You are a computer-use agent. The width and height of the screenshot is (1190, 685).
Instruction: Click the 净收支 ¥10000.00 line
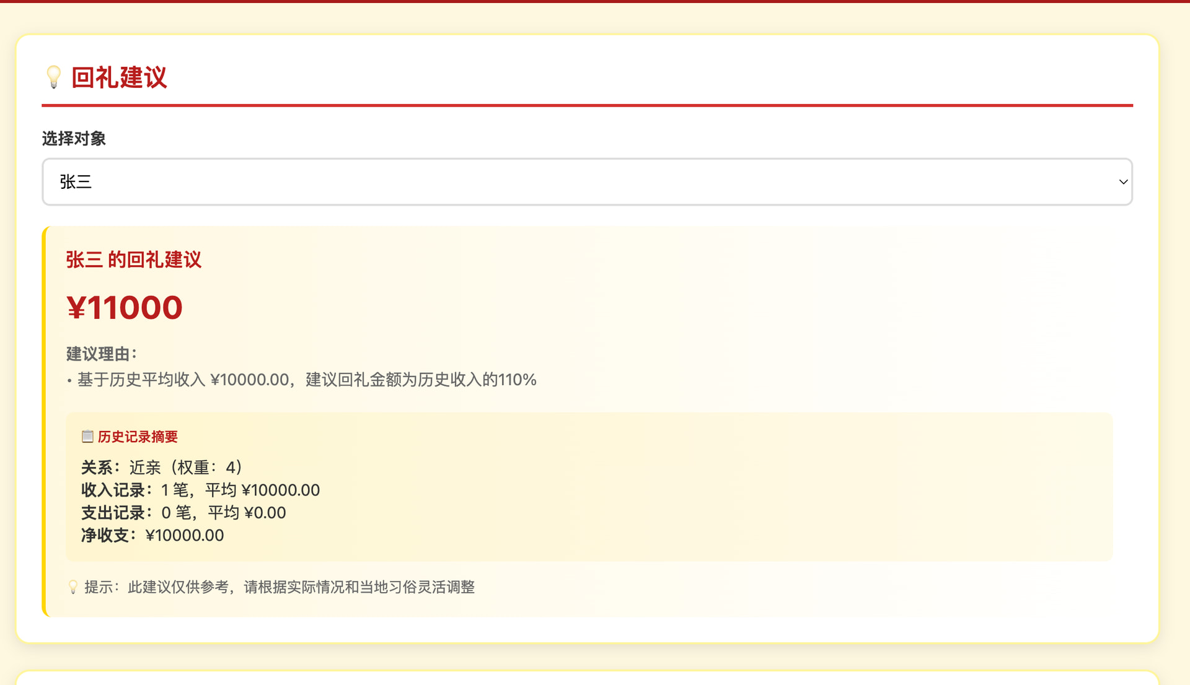pos(152,535)
